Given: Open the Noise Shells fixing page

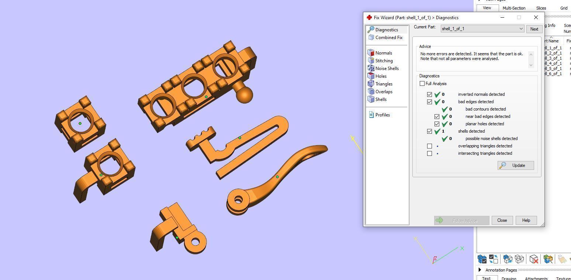Looking at the screenshot, I should click(383, 69).
